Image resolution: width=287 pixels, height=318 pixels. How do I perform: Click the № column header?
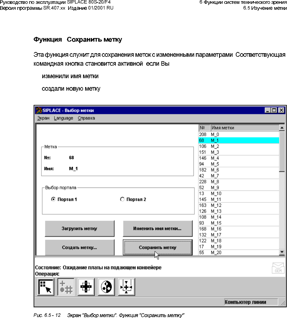(x=205, y=128)
